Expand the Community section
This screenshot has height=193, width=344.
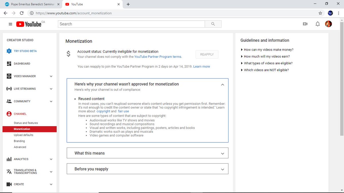tap(51, 102)
